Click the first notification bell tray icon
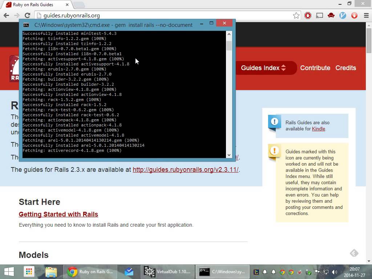The image size is (372, 279). click(265, 272)
